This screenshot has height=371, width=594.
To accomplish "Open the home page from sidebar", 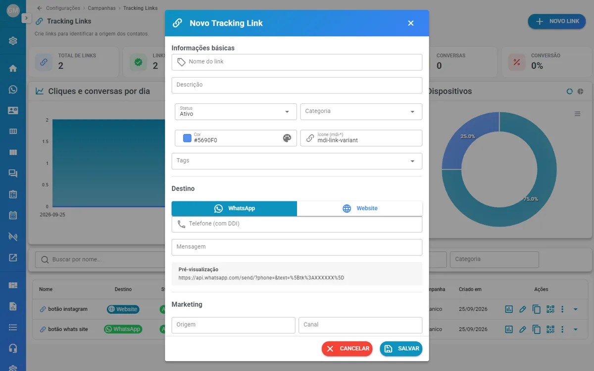I will click(x=13, y=68).
